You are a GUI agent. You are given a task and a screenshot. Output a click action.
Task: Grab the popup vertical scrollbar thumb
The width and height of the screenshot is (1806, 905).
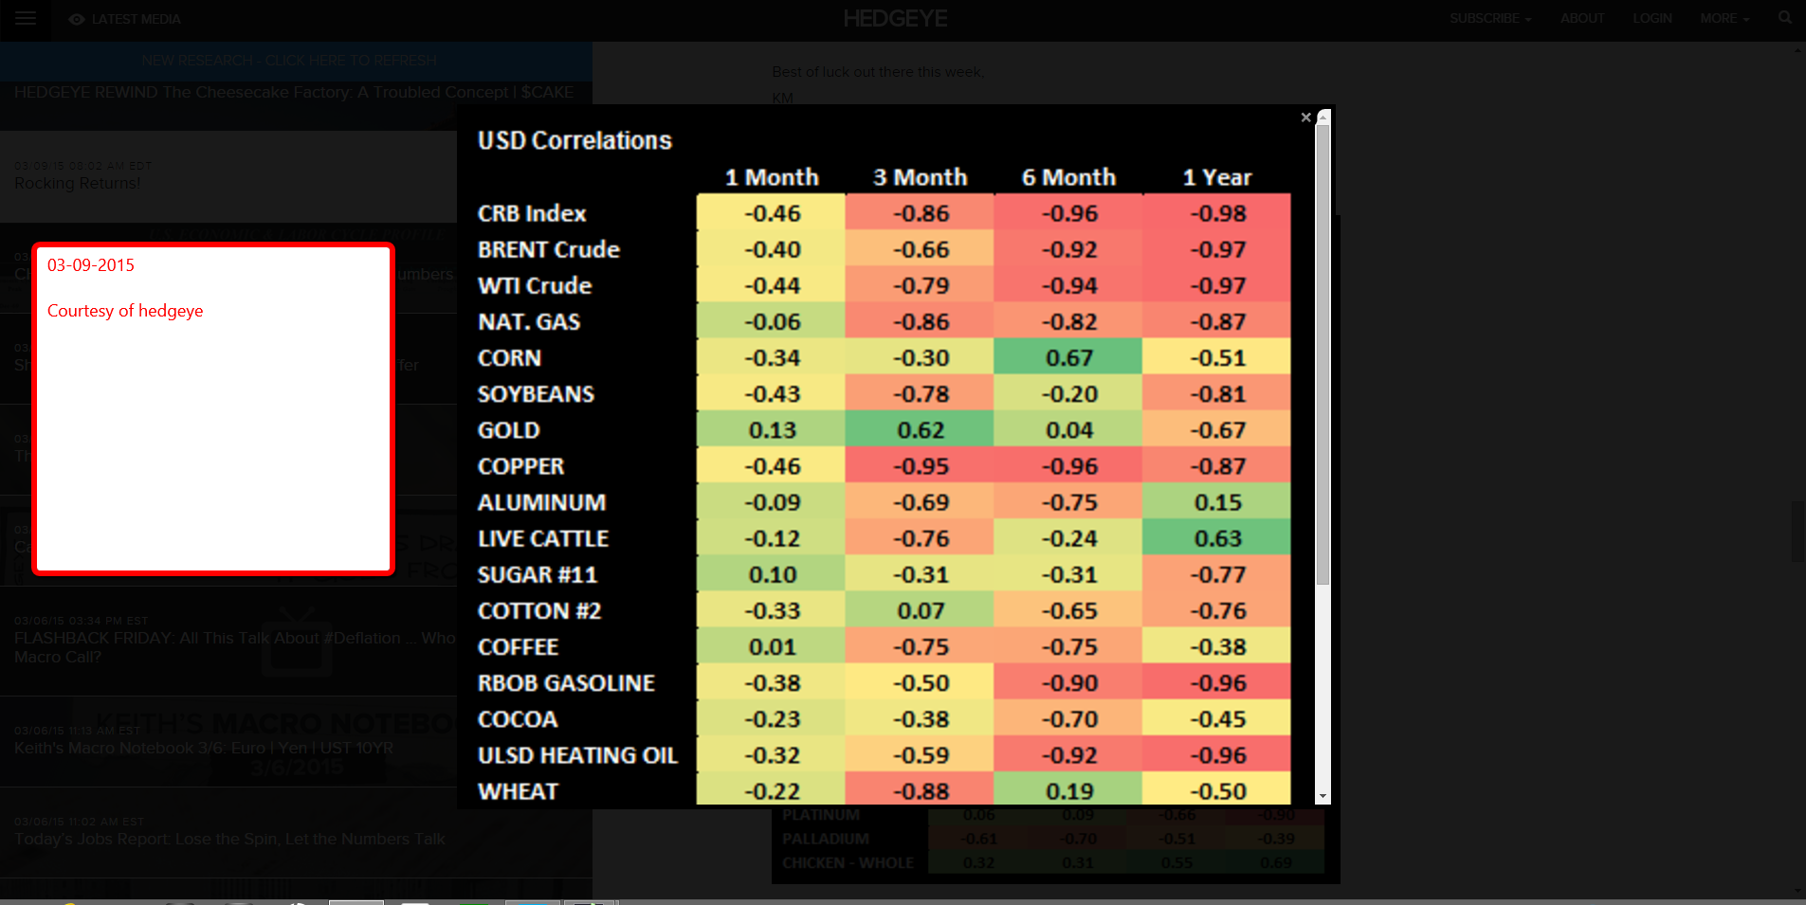pos(1323,354)
